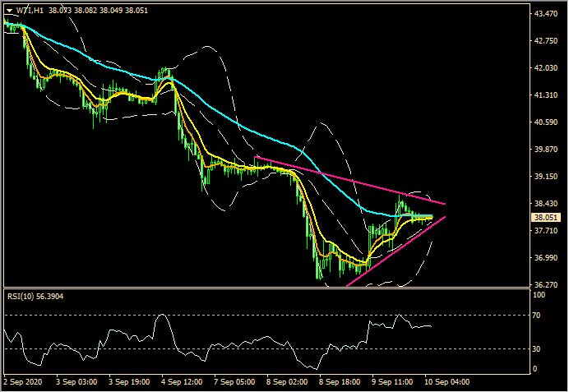Click the RSI 100 scale label

coord(541,293)
